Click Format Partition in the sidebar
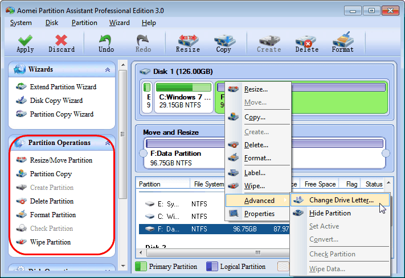Viewport: 405px width, 278px height. point(46,215)
